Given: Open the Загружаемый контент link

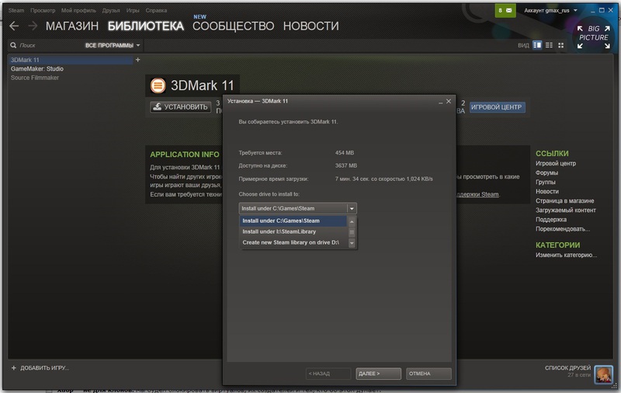Looking at the screenshot, I should 566,210.
